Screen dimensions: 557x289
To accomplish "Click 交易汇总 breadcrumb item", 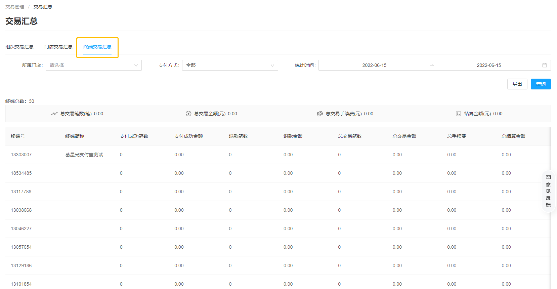I will click(43, 7).
